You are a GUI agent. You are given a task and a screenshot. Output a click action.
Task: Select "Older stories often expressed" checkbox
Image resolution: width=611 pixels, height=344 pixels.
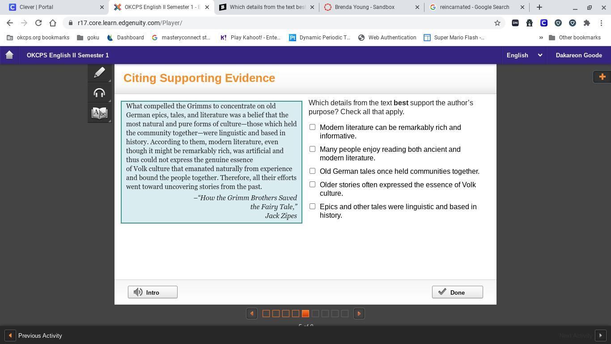[x=312, y=185]
